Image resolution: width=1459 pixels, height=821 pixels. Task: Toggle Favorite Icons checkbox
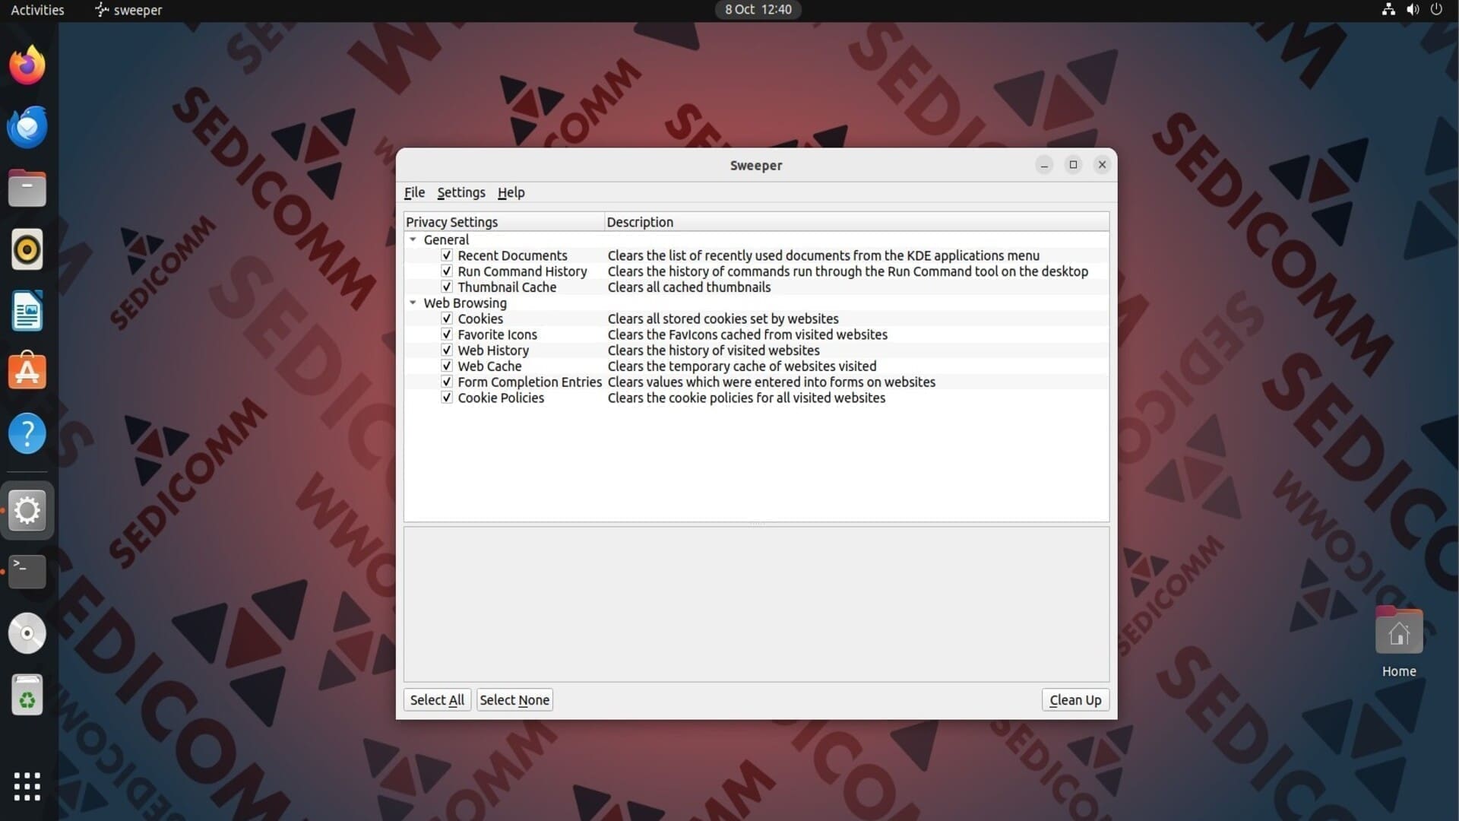447,334
